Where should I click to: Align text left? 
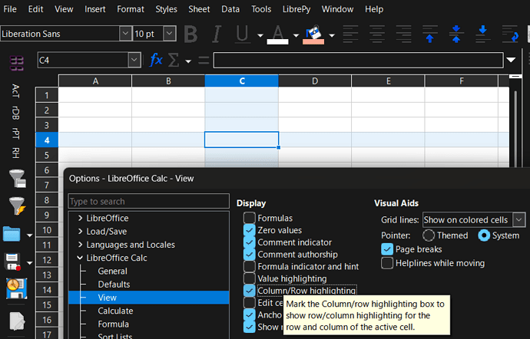coord(350,34)
